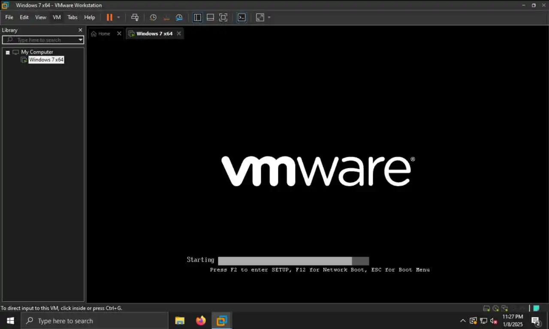The height and width of the screenshot is (329, 549).
Task: Open the Windows Start menu
Action: pyautogui.click(x=10, y=320)
